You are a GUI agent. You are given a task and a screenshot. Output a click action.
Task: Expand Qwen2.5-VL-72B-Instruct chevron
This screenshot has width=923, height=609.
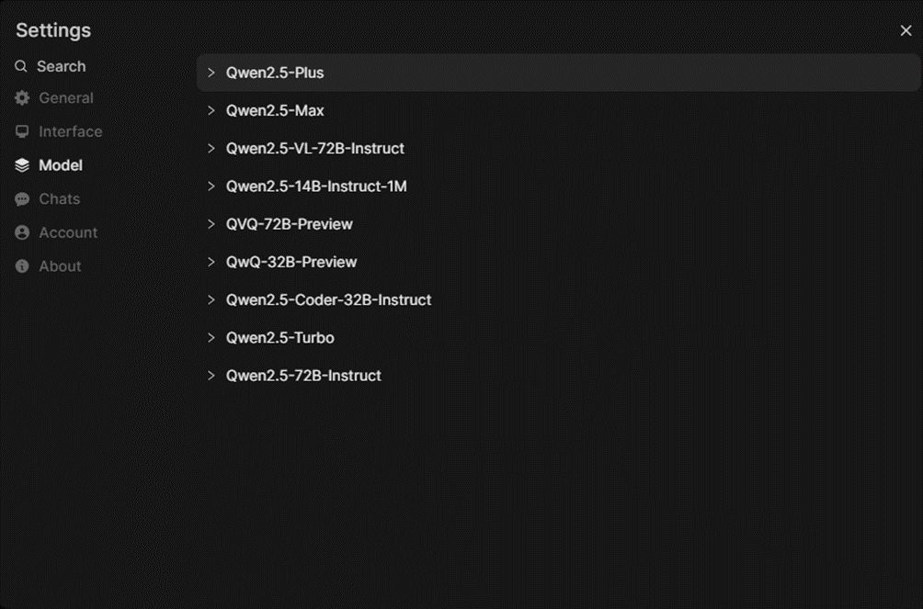(211, 148)
